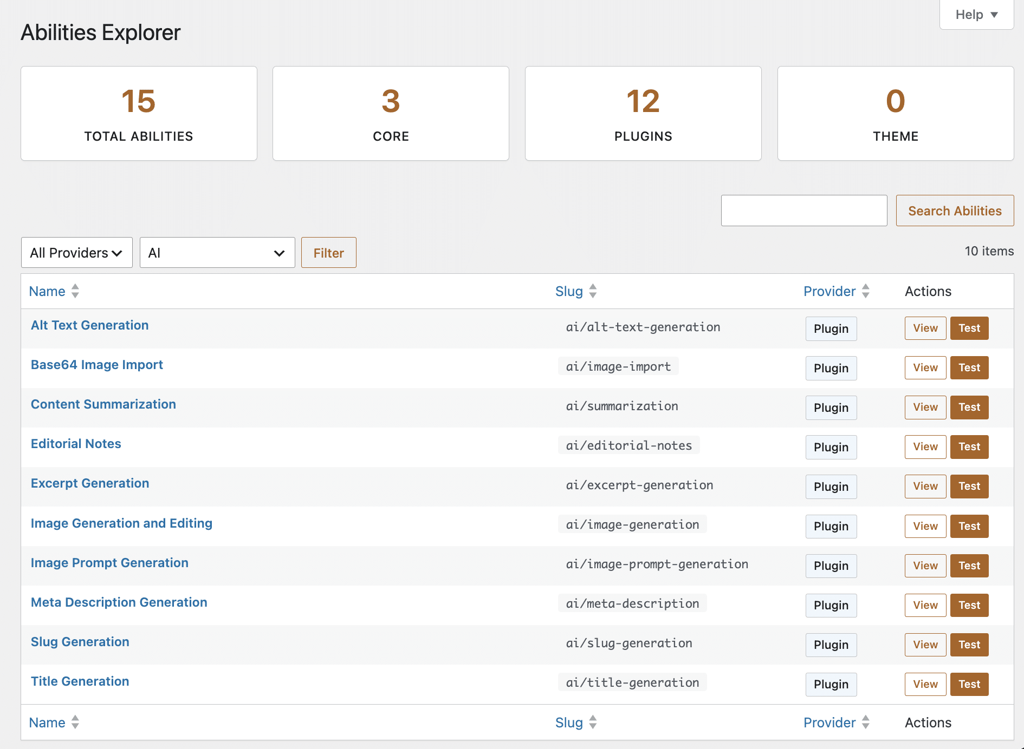The height and width of the screenshot is (749, 1024).
Task: Click the Abilities Explorer page heading
Action: click(x=101, y=32)
